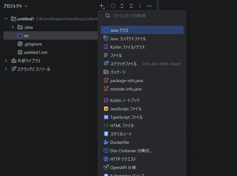The width and height of the screenshot is (237, 176).
Task: Select the untitled1.iml file
Action: click(x=35, y=53)
